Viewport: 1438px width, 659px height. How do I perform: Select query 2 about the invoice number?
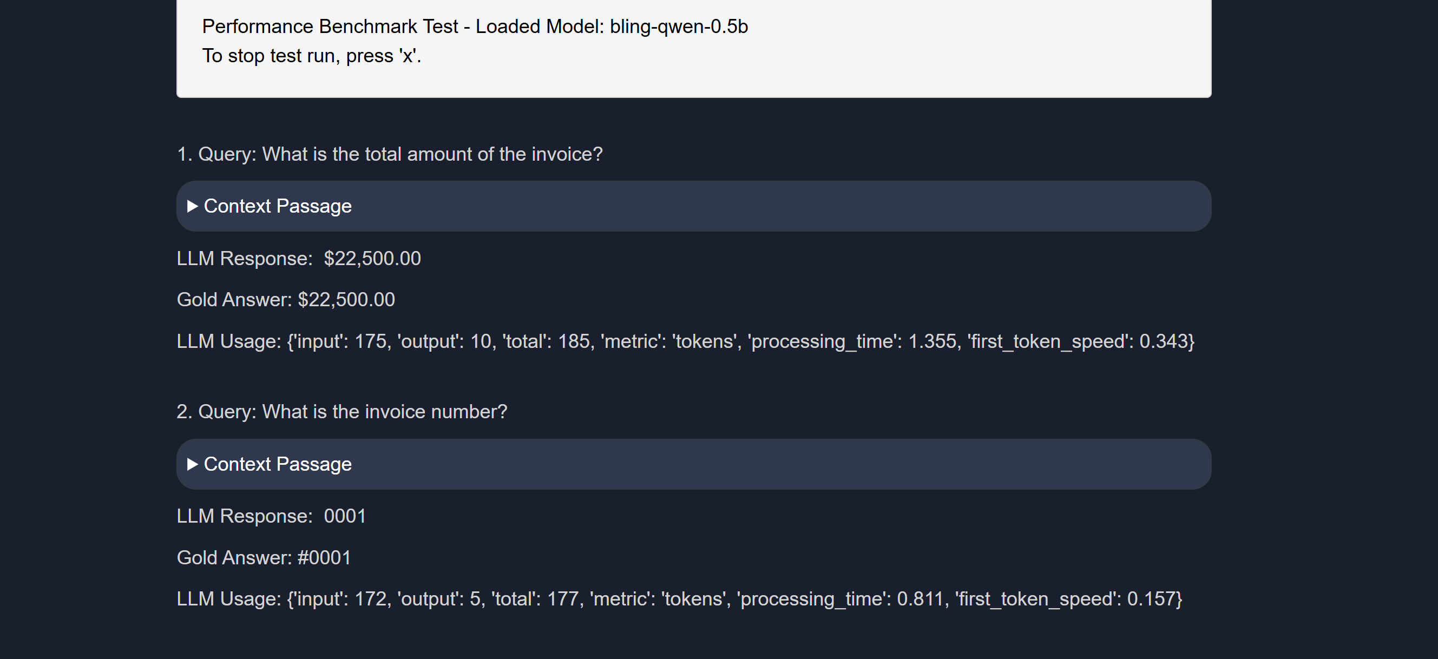point(342,412)
